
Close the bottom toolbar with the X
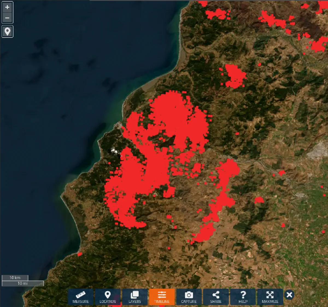(x=289, y=295)
